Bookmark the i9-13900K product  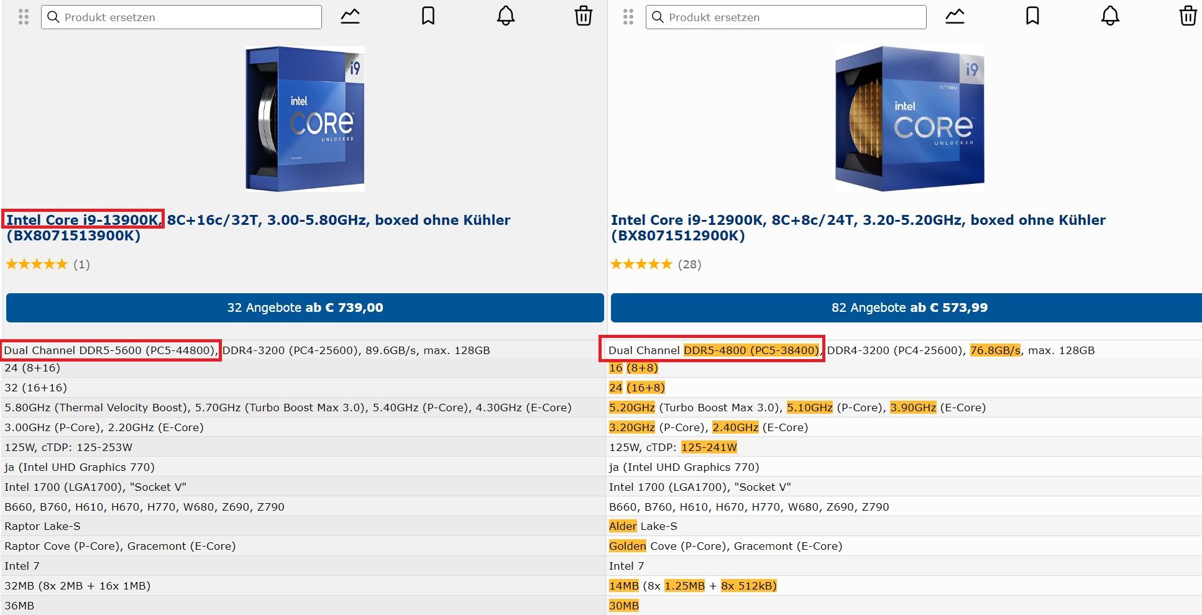[x=428, y=16]
